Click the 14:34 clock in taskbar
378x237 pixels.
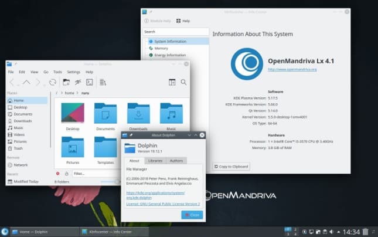coord(351,232)
